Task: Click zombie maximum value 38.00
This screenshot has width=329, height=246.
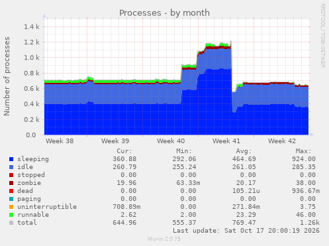Action: click(x=306, y=183)
